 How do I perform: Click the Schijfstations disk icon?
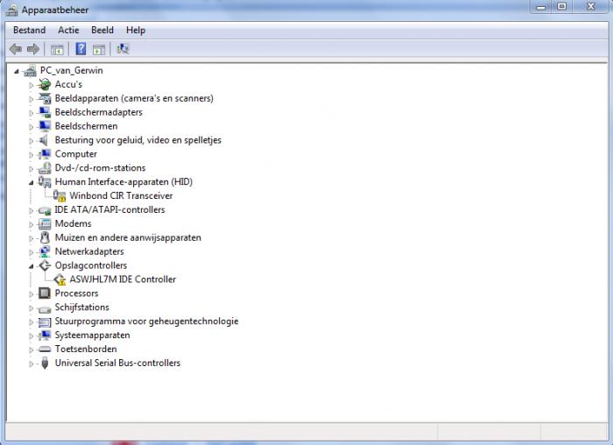click(45, 308)
